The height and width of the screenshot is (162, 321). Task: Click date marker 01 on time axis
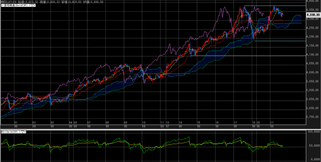pyautogui.click(x=16, y=123)
